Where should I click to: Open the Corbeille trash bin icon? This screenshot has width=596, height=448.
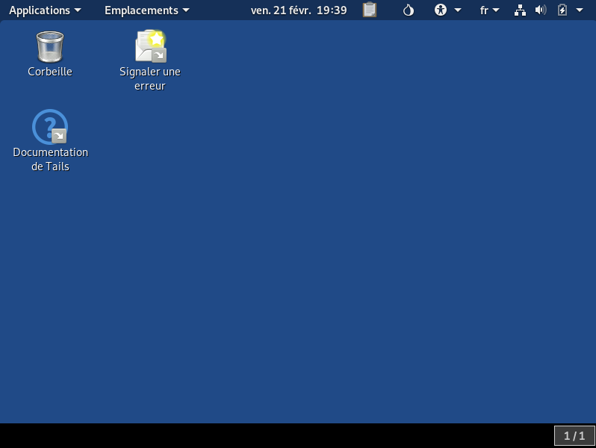pos(50,46)
